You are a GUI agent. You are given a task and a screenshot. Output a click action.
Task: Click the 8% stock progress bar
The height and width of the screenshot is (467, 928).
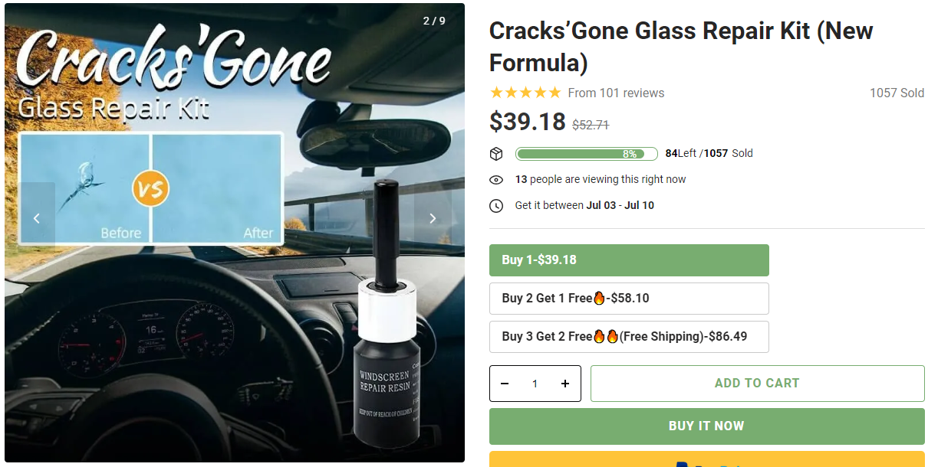(586, 154)
